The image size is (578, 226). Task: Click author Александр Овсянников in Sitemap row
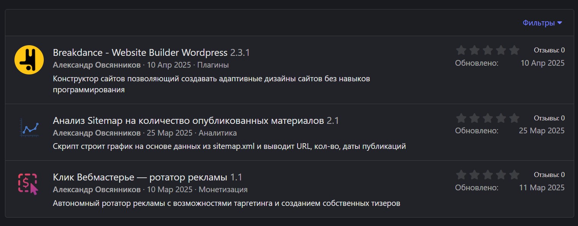pos(97,133)
